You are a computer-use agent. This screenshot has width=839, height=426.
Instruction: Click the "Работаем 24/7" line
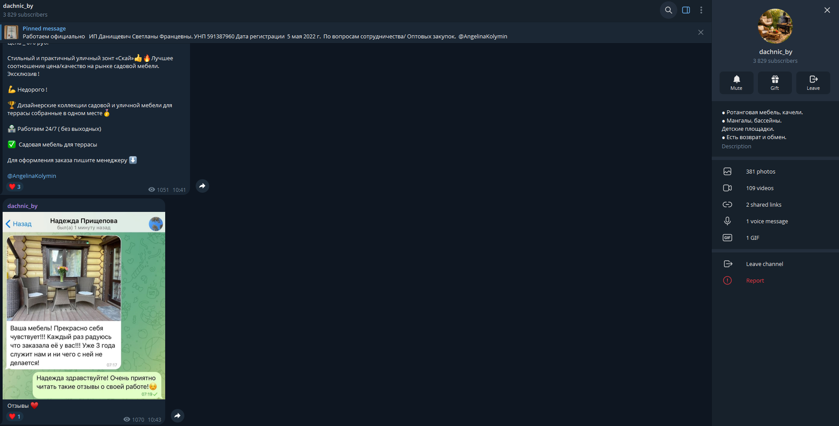[54, 129]
